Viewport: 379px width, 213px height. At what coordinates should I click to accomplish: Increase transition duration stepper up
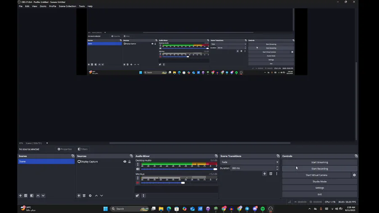(x=277, y=167)
